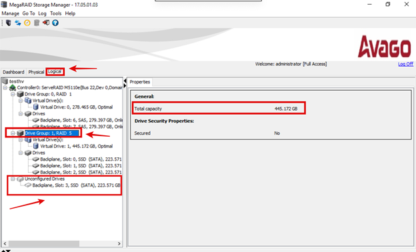
Task: Click the Slot 3 unconfigured drive icon
Action: 28,185
